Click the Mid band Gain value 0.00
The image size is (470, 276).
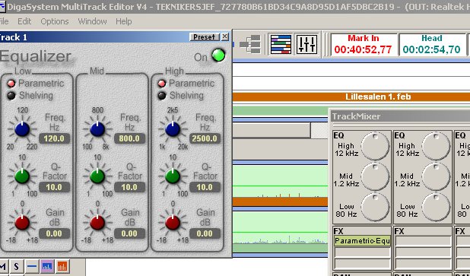click(x=129, y=233)
